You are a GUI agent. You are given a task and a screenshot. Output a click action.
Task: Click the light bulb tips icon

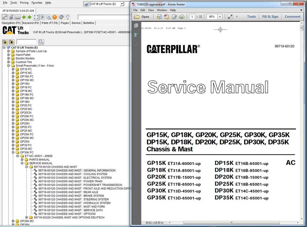67,17
